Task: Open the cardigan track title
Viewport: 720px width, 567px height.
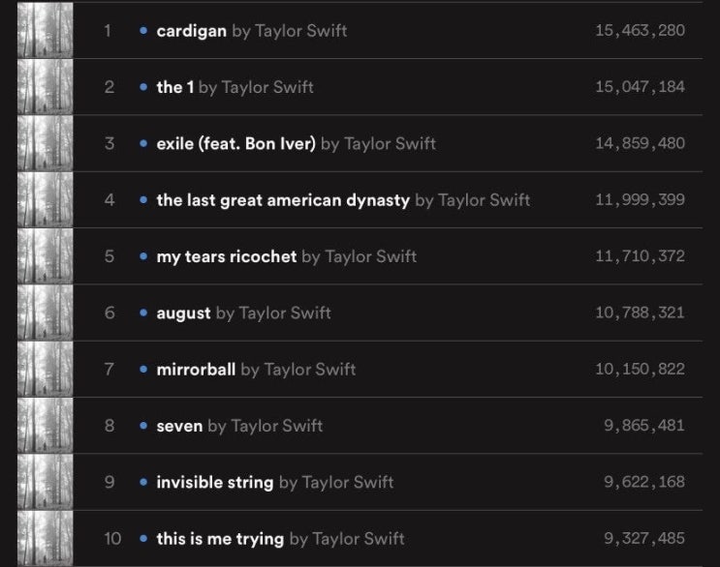Action: tap(192, 31)
